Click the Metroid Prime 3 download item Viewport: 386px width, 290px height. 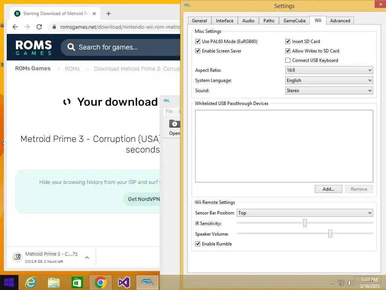click(51, 257)
